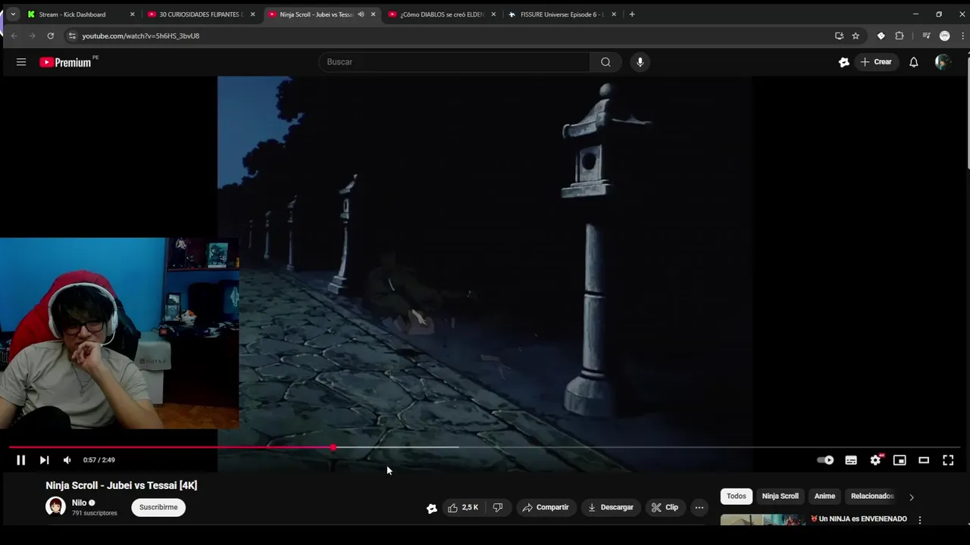Viewport: 970px width, 545px height.
Task: Click the progress bar scrubber dot
Action: (333, 447)
